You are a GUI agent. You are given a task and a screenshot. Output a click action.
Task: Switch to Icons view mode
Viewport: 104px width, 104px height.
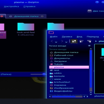pos(74,41)
